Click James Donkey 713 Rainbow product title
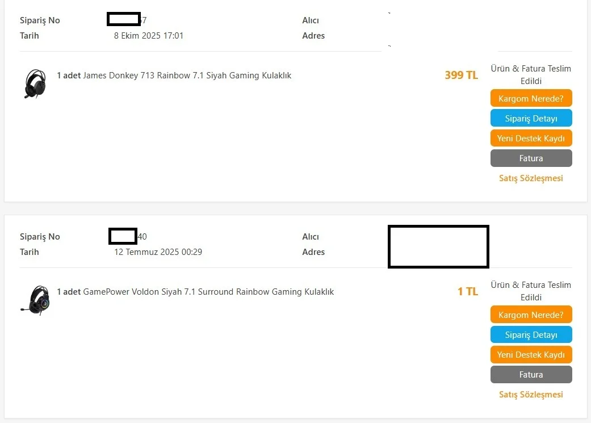Screen dimensions: 591x423 pos(187,76)
